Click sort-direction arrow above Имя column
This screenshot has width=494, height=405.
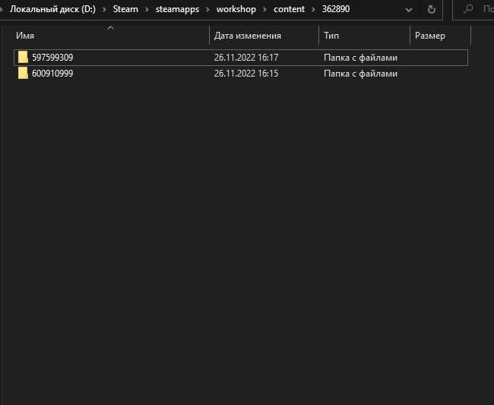pyautogui.click(x=111, y=28)
